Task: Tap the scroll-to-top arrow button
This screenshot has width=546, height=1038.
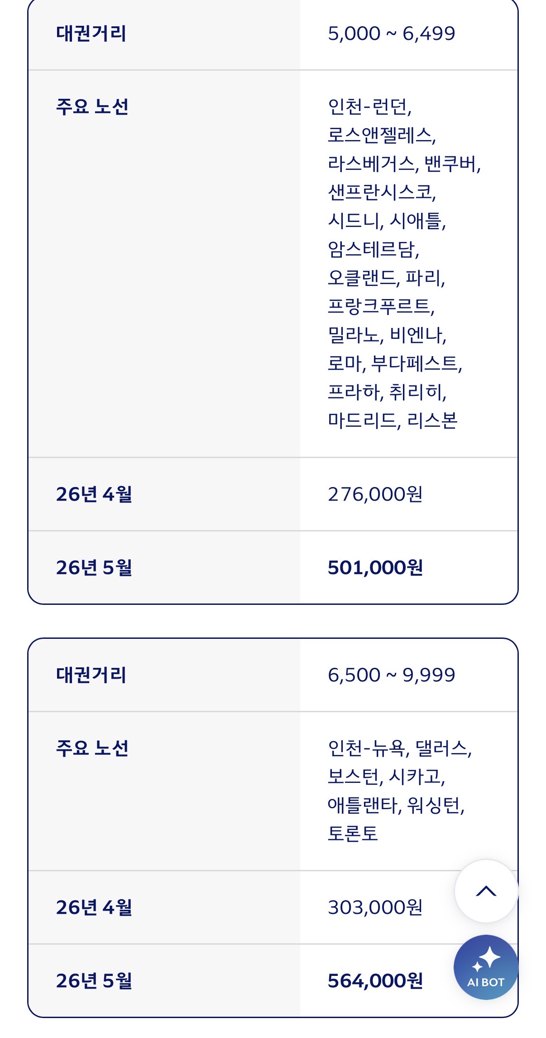Action: pyautogui.click(x=486, y=891)
